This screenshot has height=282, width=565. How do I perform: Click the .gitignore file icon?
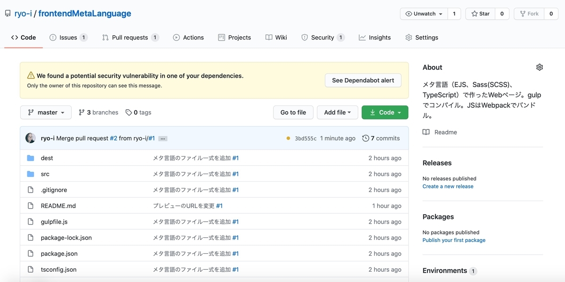click(31, 190)
